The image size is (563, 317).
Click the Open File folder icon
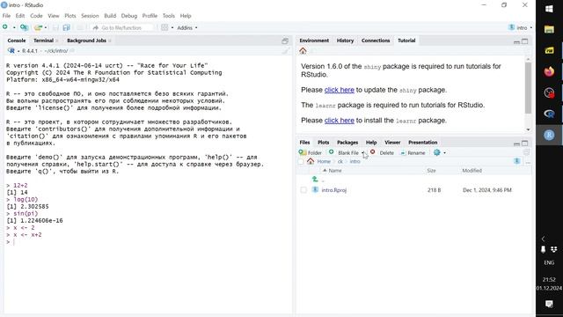(38, 27)
